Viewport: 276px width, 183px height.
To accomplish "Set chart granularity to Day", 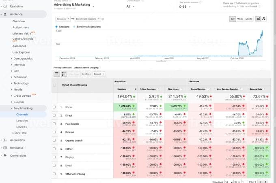I will (233, 19).
